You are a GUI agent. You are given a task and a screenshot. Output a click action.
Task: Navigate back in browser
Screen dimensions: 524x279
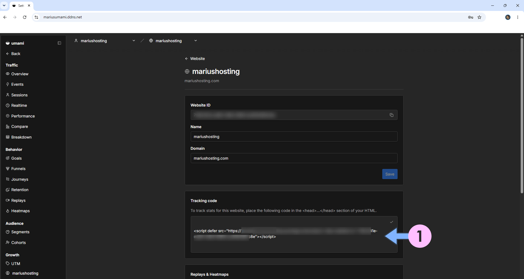tap(5, 17)
